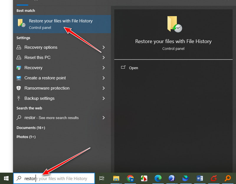Click the Start button

coord(6,178)
